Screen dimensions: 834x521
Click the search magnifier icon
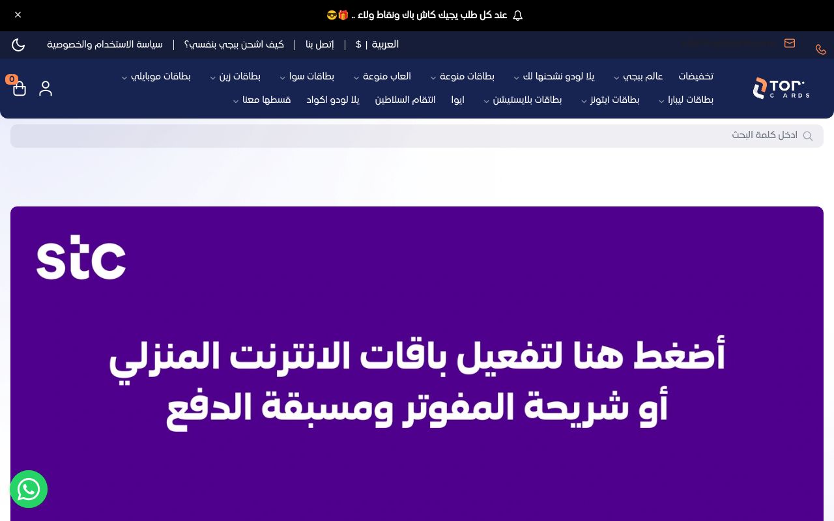[x=808, y=136]
